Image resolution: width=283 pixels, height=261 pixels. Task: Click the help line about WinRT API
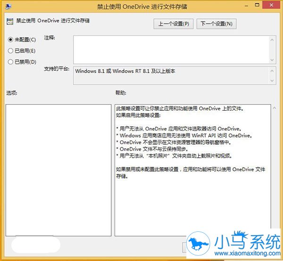point(185,136)
